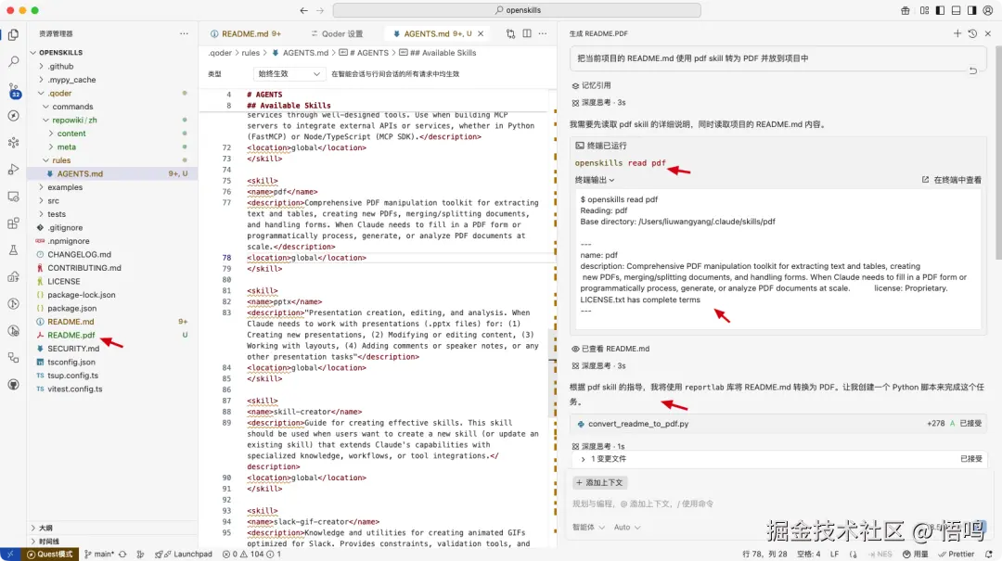The height and width of the screenshot is (561, 1002).
Task: Open the 智能体 agent mode dropdown
Action: [x=588, y=527]
